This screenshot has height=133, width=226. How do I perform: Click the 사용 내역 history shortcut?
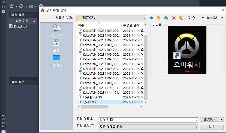coord(56,31)
